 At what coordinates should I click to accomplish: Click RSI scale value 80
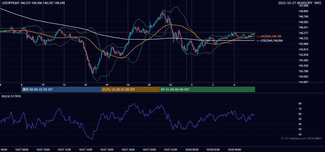click(x=300, y=104)
